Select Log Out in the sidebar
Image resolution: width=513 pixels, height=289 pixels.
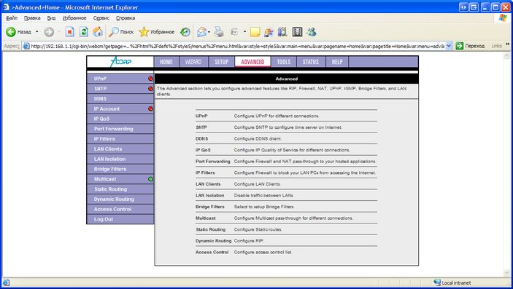(120, 219)
